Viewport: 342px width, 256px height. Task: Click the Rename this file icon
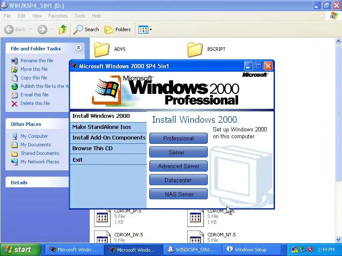(15, 61)
